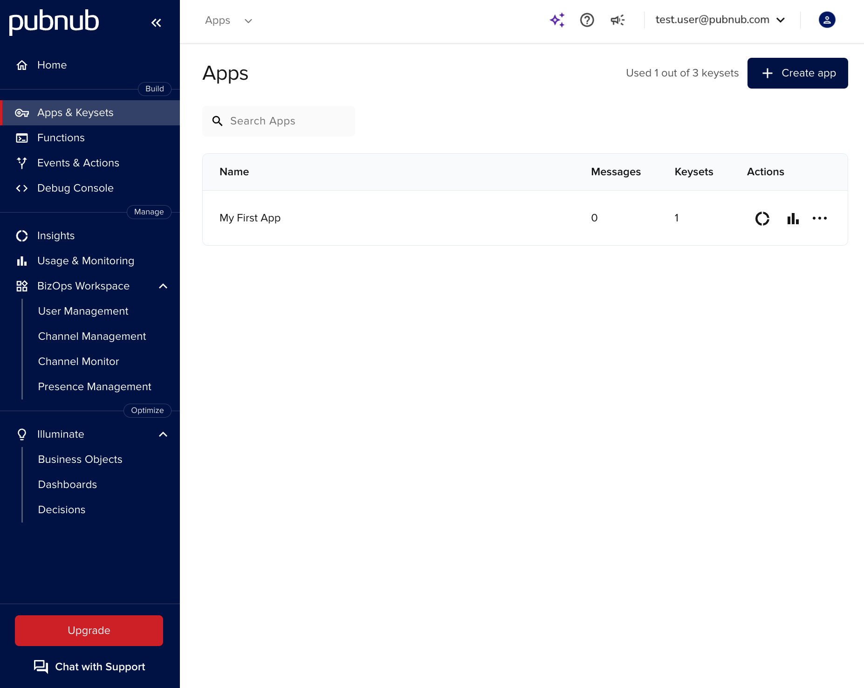The height and width of the screenshot is (688, 864).
Task: Select Apps & Keysets in the sidebar
Action: click(x=75, y=112)
